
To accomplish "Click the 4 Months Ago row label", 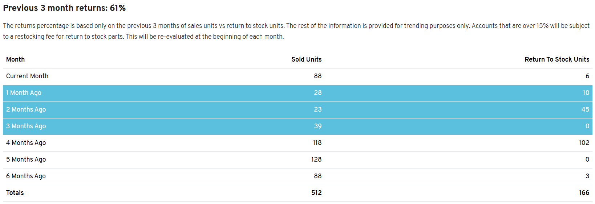I will click(26, 143).
